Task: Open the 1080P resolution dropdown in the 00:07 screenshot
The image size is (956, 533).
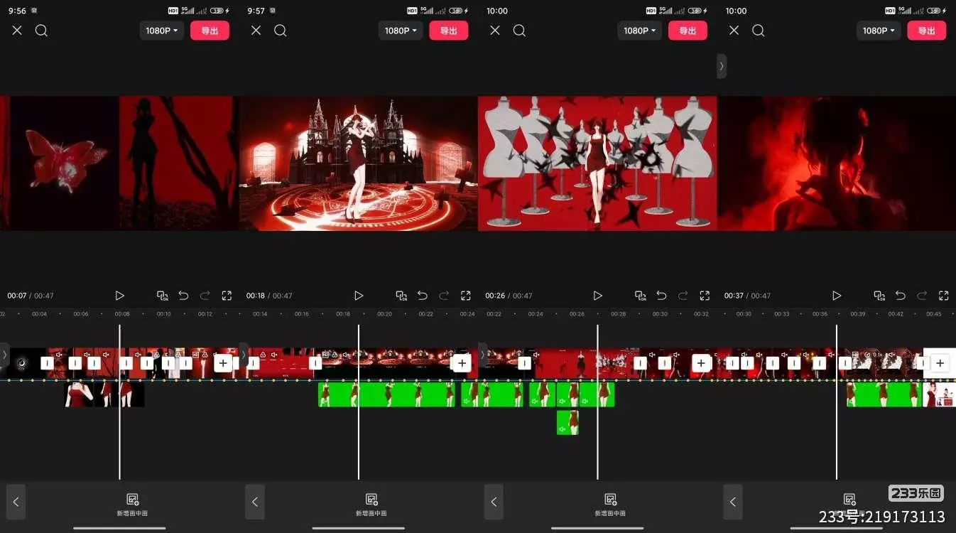Action: (x=162, y=31)
